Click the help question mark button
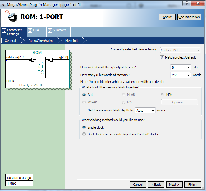206x191 pixels. [x=186, y=3]
